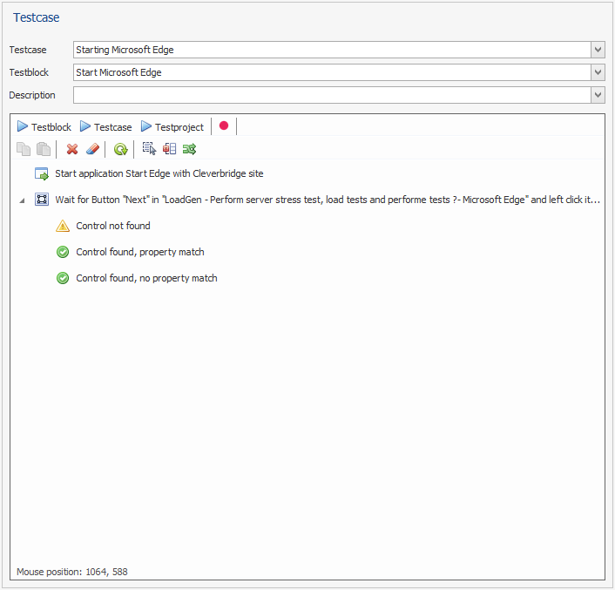Click the red delete X icon
615x590 pixels.
tap(72, 149)
